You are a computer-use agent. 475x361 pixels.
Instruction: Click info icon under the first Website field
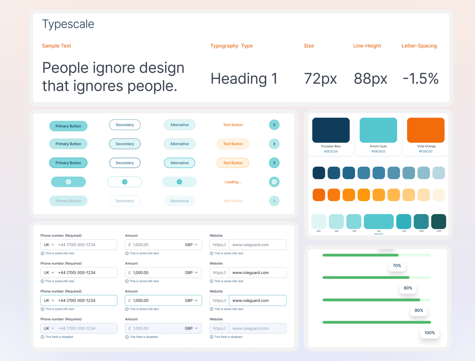coord(211,253)
